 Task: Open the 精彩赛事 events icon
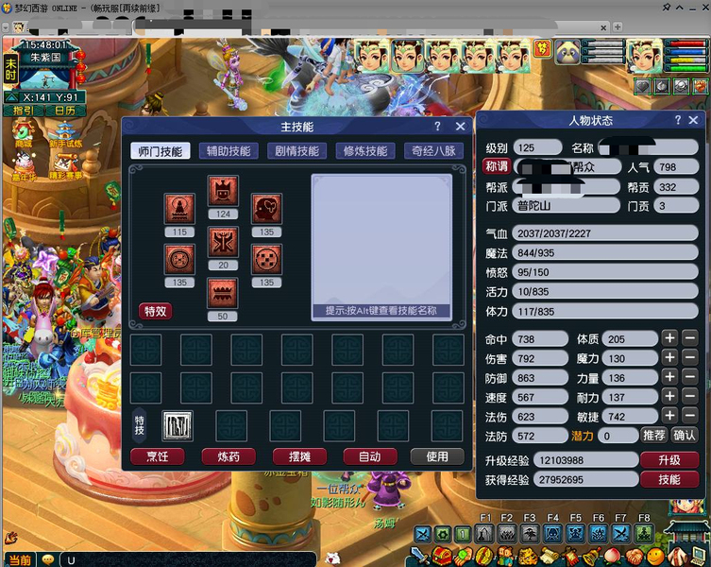[x=66, y=166]
